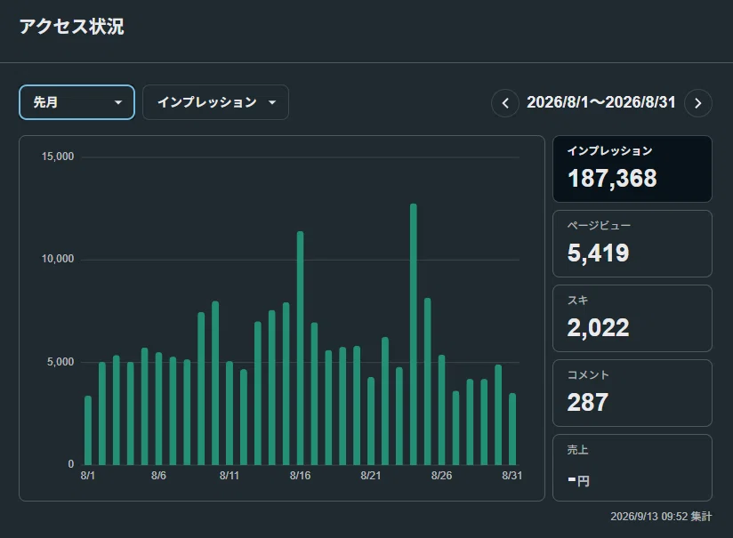Select the ページビュー 5,419 card
The height and width of the screenshot is (538, 733).
pyautogui.click(x=632, y=244)
